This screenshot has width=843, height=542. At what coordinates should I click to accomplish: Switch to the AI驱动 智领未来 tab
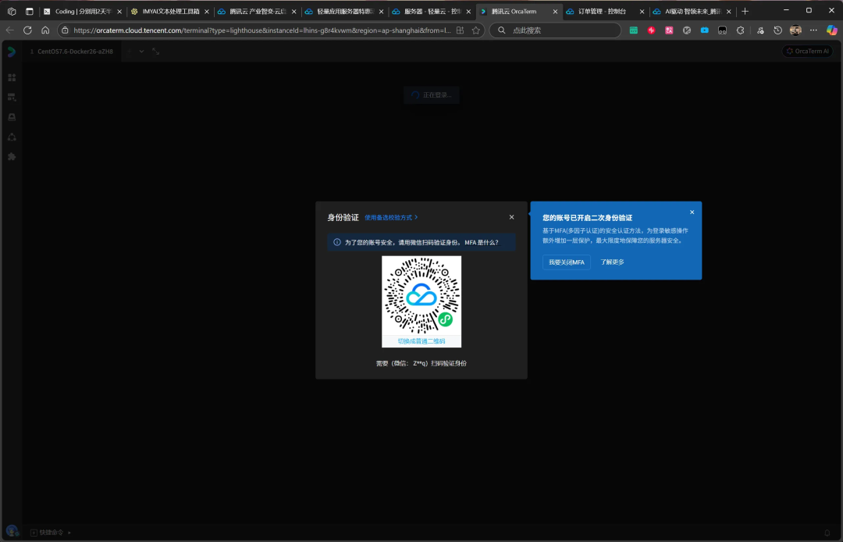692,11
